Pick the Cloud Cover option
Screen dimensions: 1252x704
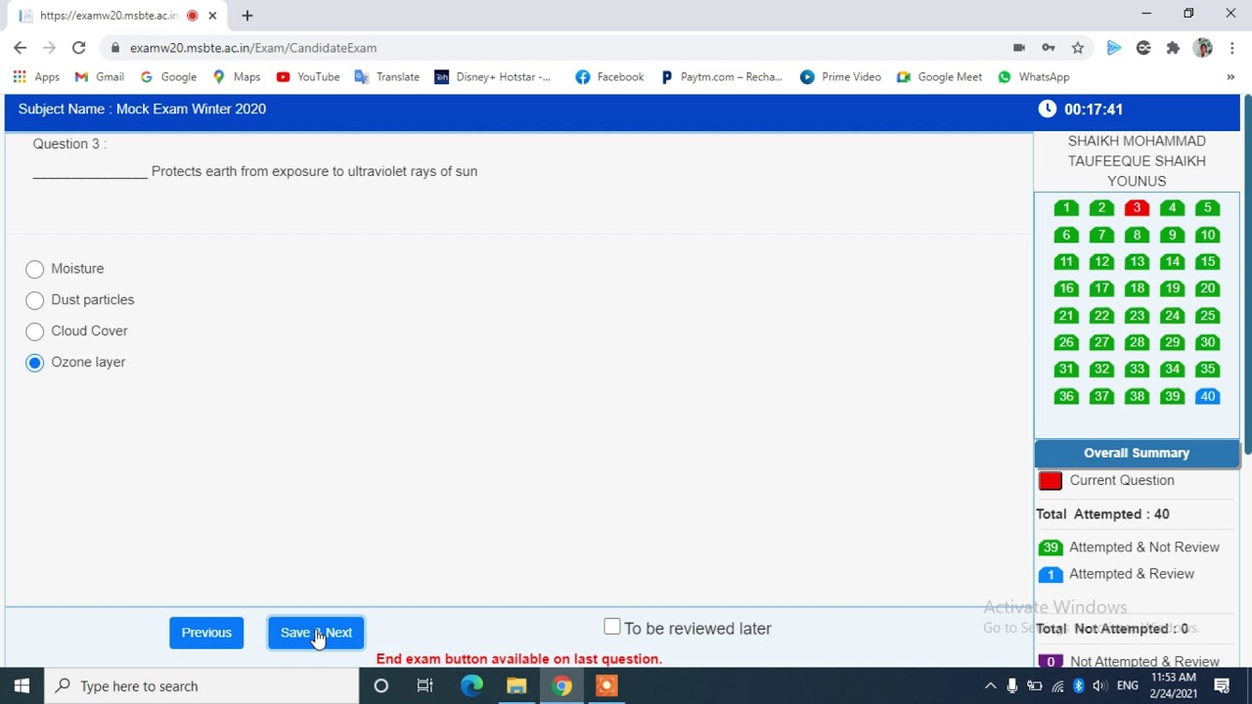click(35, 331)
